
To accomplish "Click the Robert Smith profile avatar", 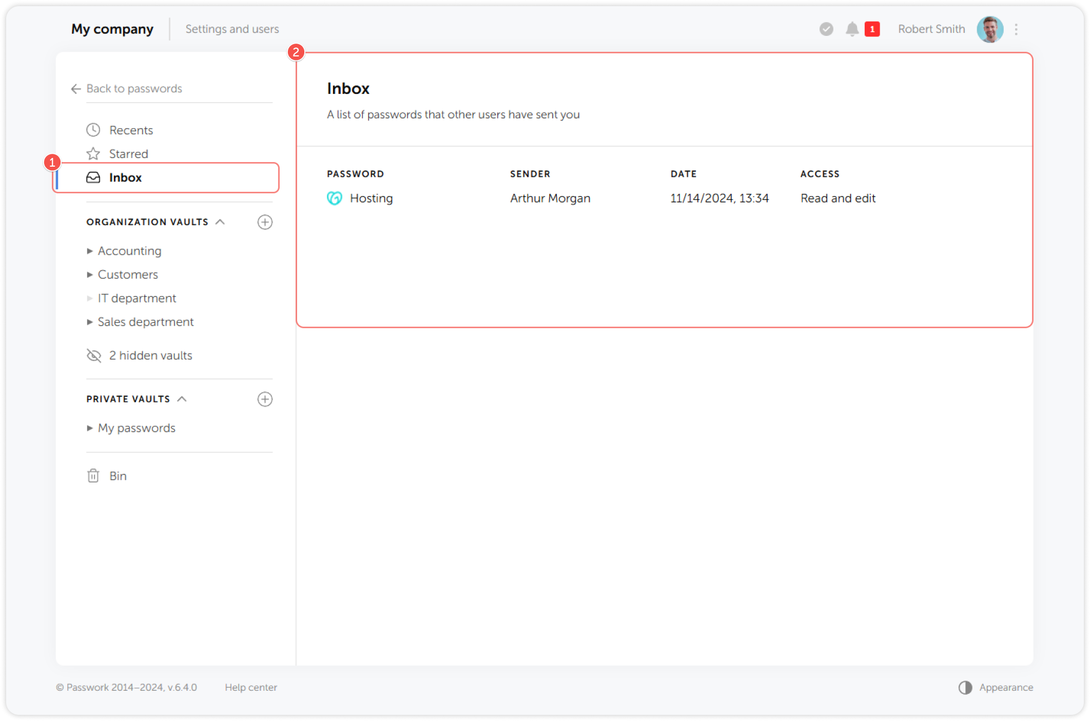I will click(990, 29).
